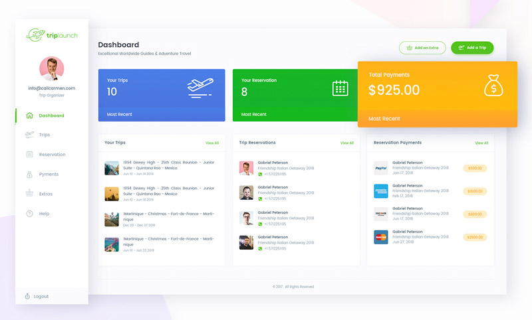532x320 pixels.
Task: Click the $1500.00 payment badge
Action: click(x=475, y=191)
